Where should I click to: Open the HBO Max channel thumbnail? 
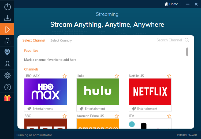(46, 92)
